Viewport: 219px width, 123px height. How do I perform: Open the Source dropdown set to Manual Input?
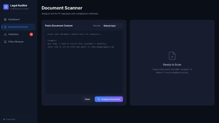pyautogui.click(x=112, y=26)
